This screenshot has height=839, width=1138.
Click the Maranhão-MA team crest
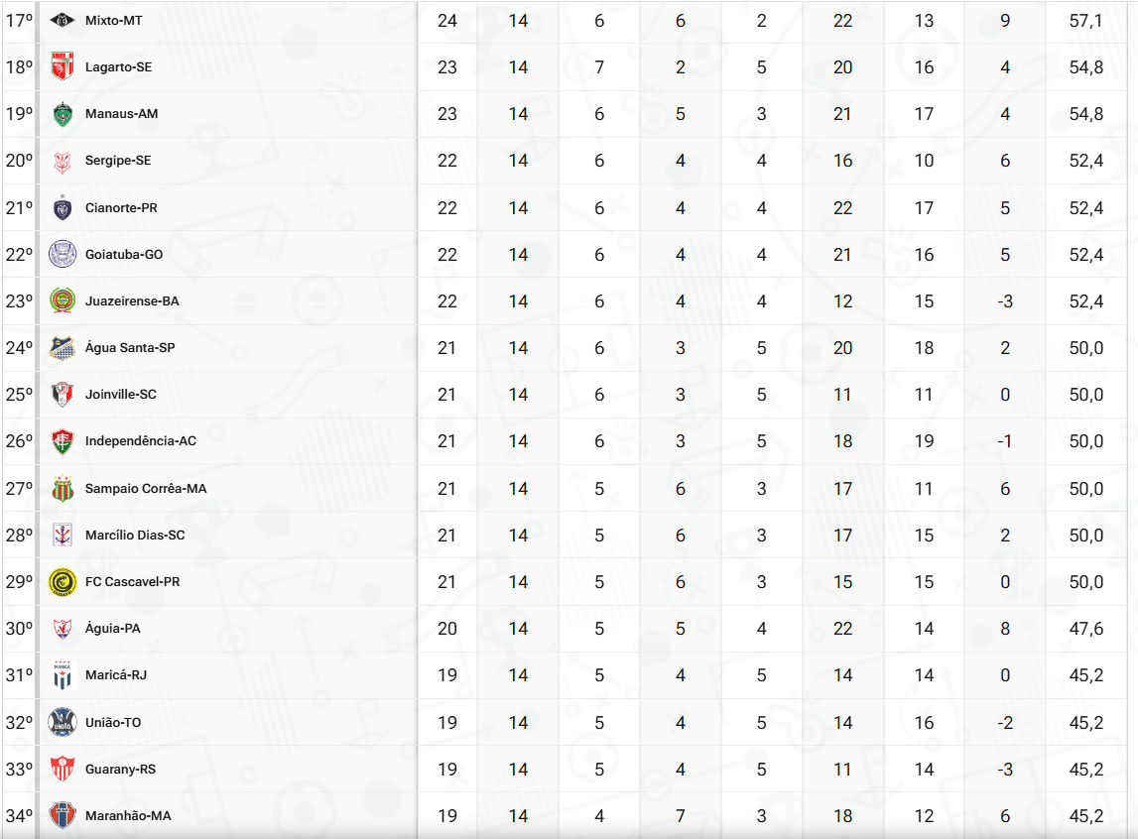point(62,815)
